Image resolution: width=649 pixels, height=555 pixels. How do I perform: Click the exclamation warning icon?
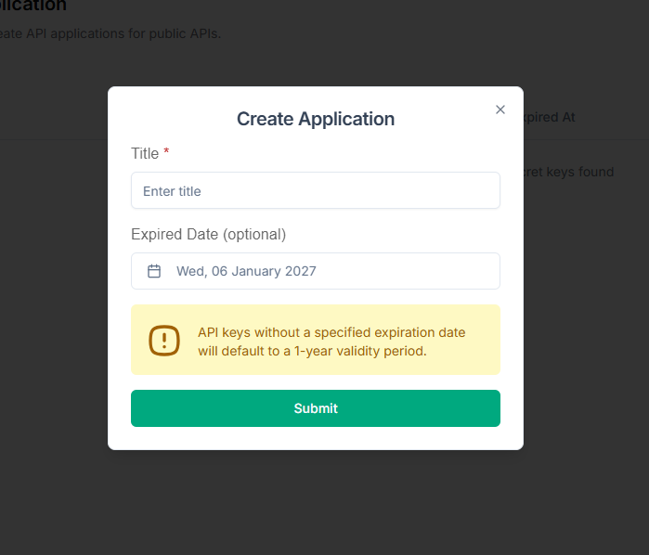164,340
